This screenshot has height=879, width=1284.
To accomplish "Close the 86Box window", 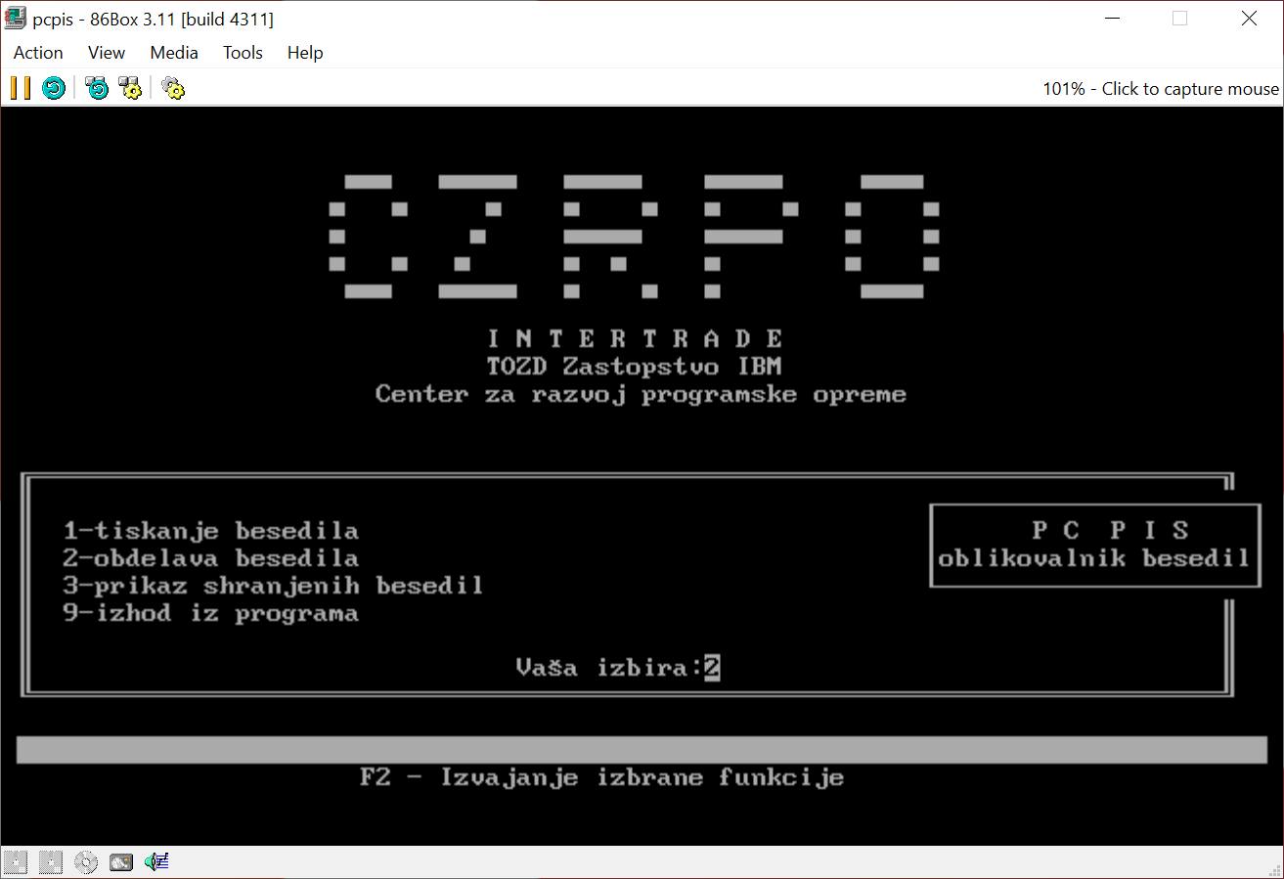I will [x=1249, y=19].
